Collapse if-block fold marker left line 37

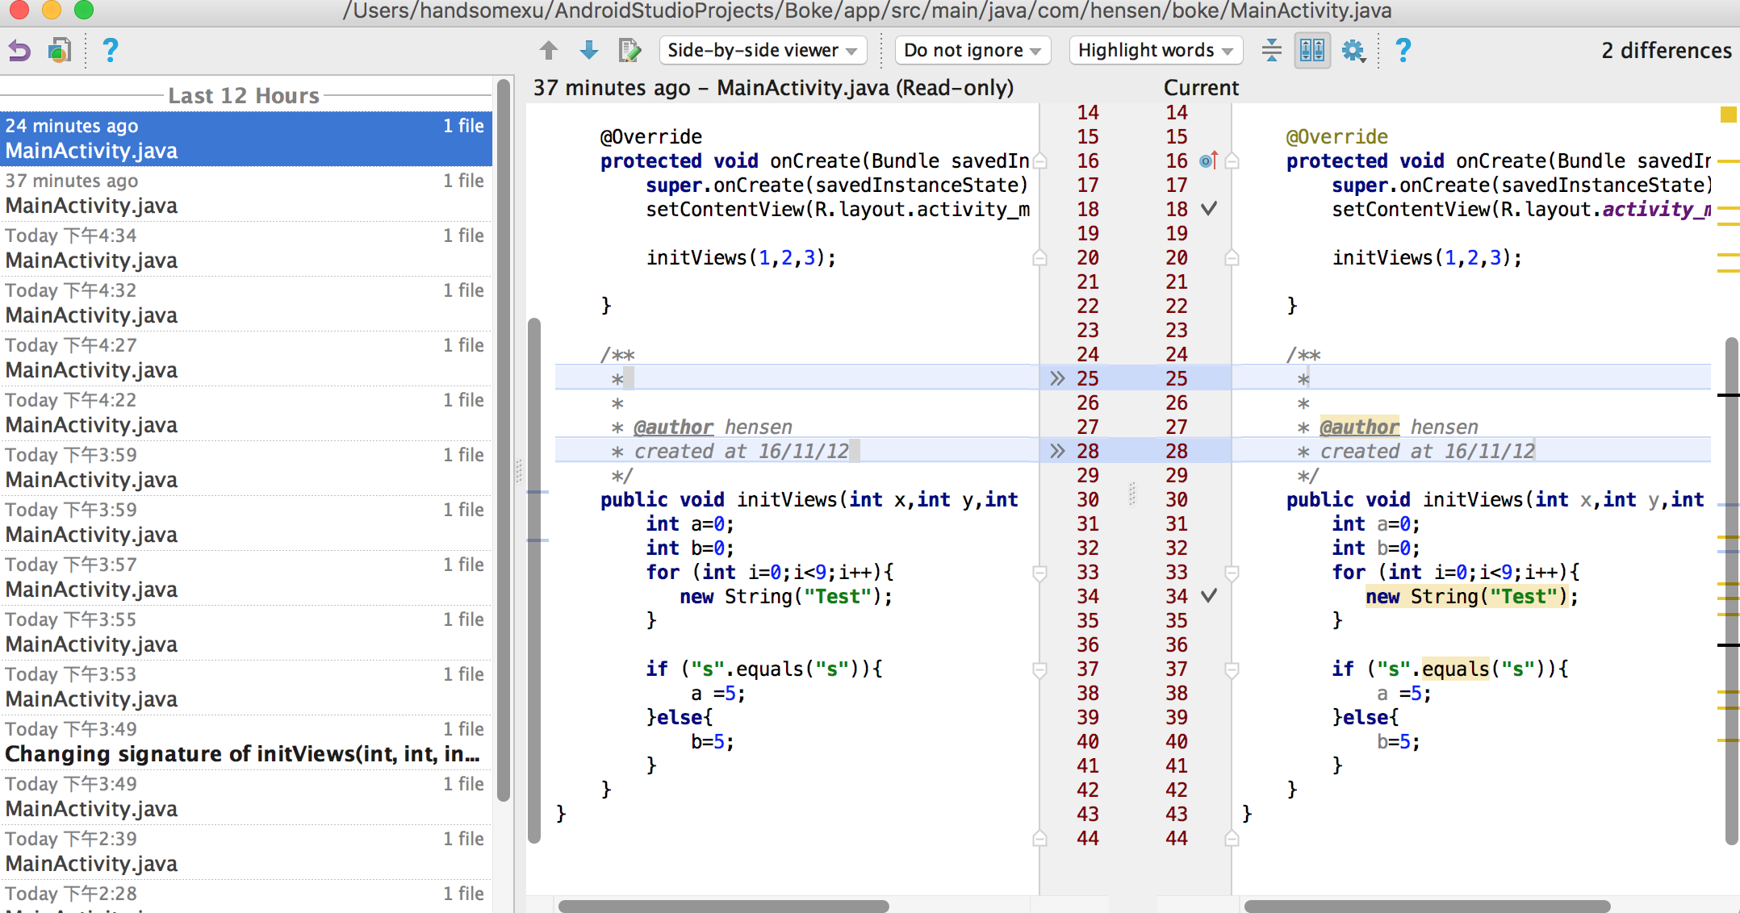[x=1040, y=669]
